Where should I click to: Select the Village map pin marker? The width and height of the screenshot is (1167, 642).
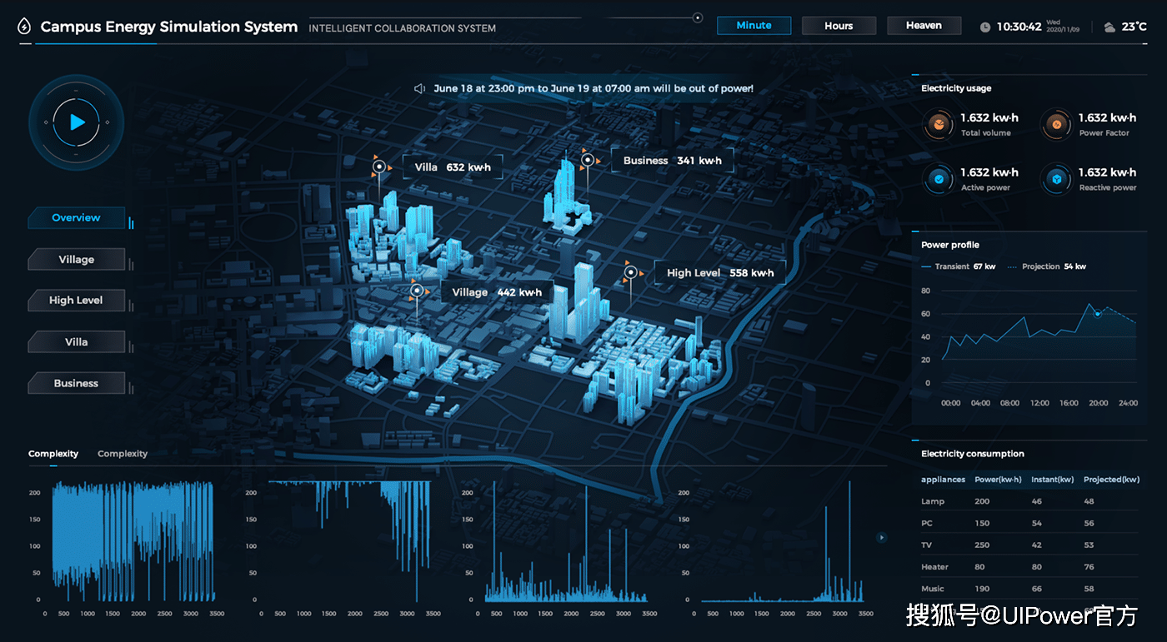tap(416, 291)
